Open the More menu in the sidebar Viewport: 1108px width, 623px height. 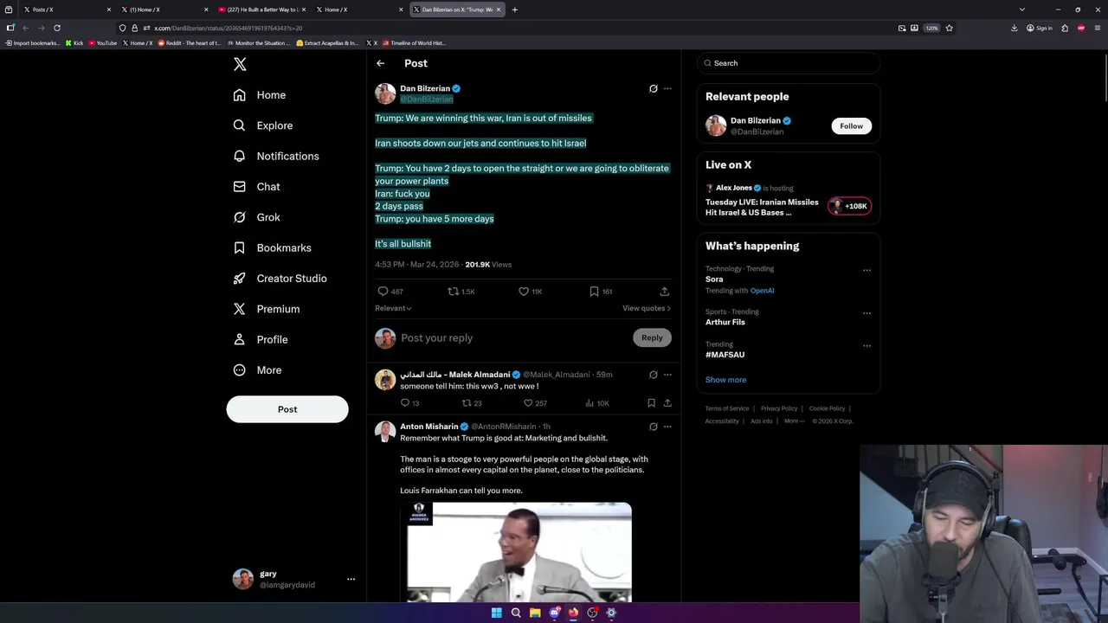[257, 370]
